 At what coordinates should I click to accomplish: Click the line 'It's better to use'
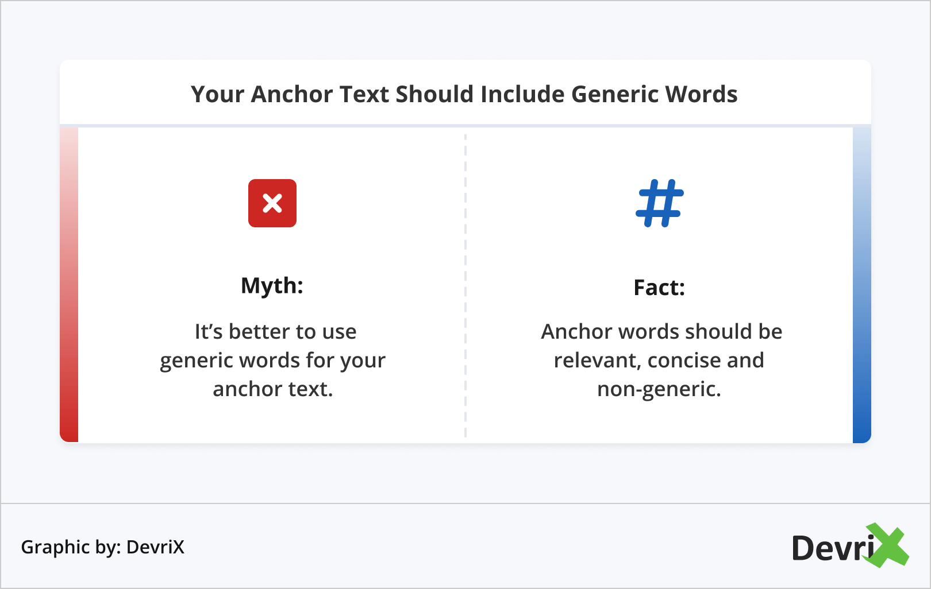pyautogui.click(x=275, y=332)
